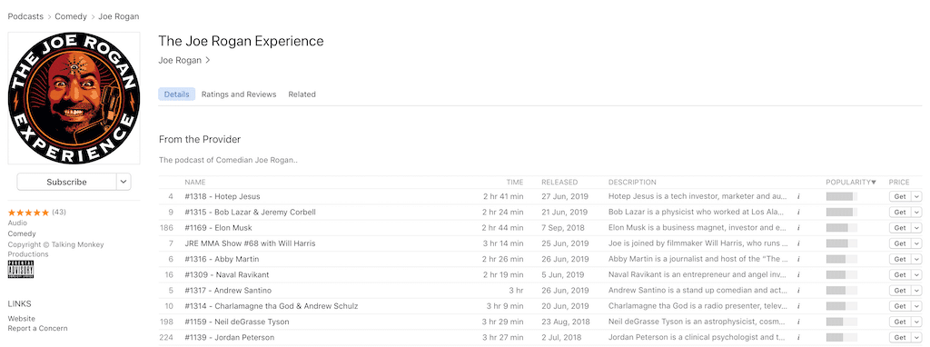Image resolution: width=930 pixels, height=347 pixels.
Task: Expand Get options for Elon Musk episode
Action: [917, 228]
